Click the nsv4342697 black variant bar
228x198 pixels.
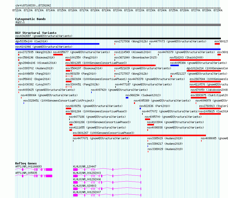click(x=118, y=38)
